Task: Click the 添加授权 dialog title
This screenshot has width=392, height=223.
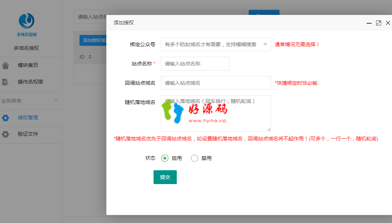Action: [124, 23]
